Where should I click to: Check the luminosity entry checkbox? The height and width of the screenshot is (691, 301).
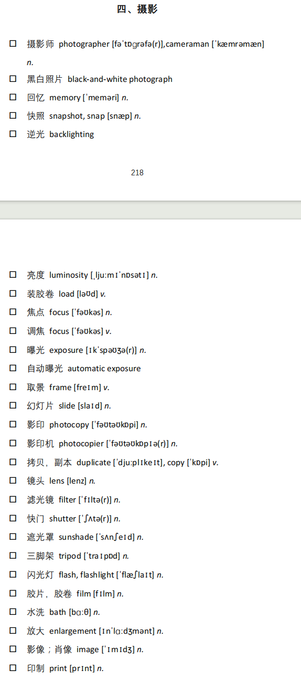click(x=13, y=275)
